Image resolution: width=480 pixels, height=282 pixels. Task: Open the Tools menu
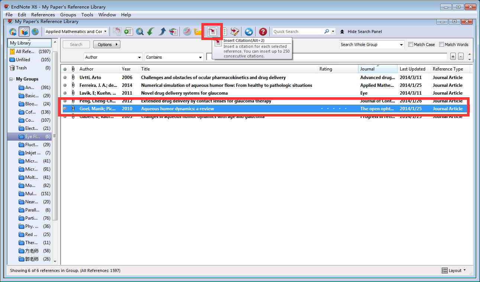[87, 14]
